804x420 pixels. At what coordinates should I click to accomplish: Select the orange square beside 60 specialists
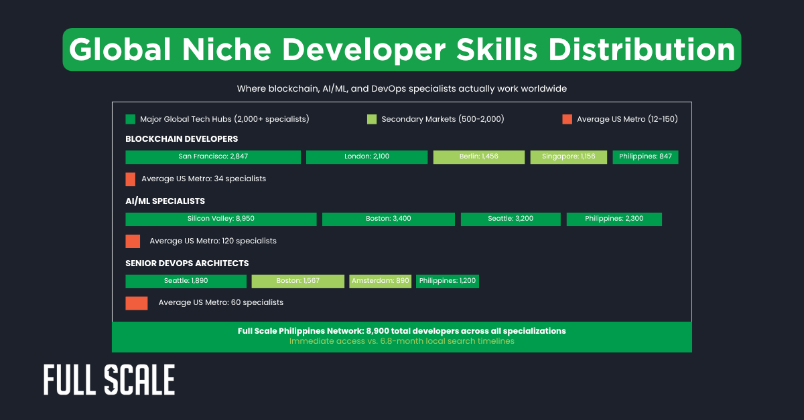coord(136,302)
